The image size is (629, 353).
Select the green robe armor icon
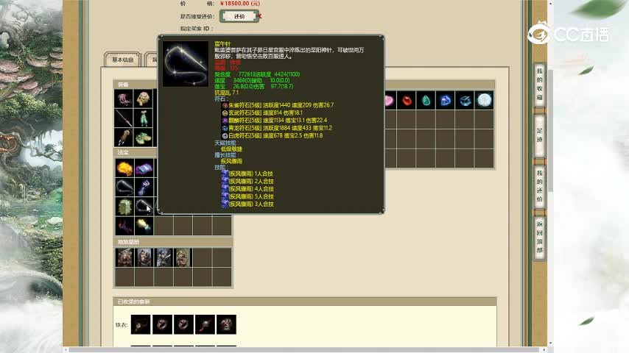144,118
